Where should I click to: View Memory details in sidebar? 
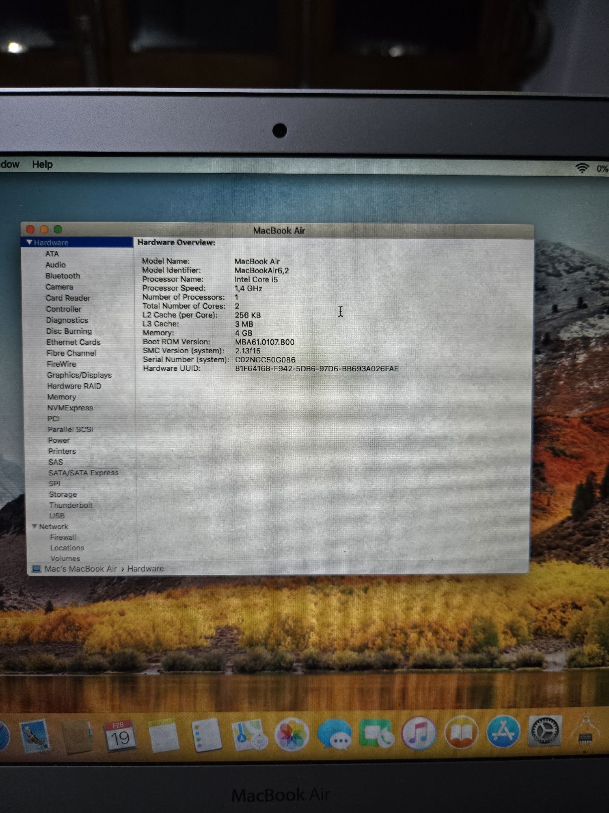[x=62, y=397]
